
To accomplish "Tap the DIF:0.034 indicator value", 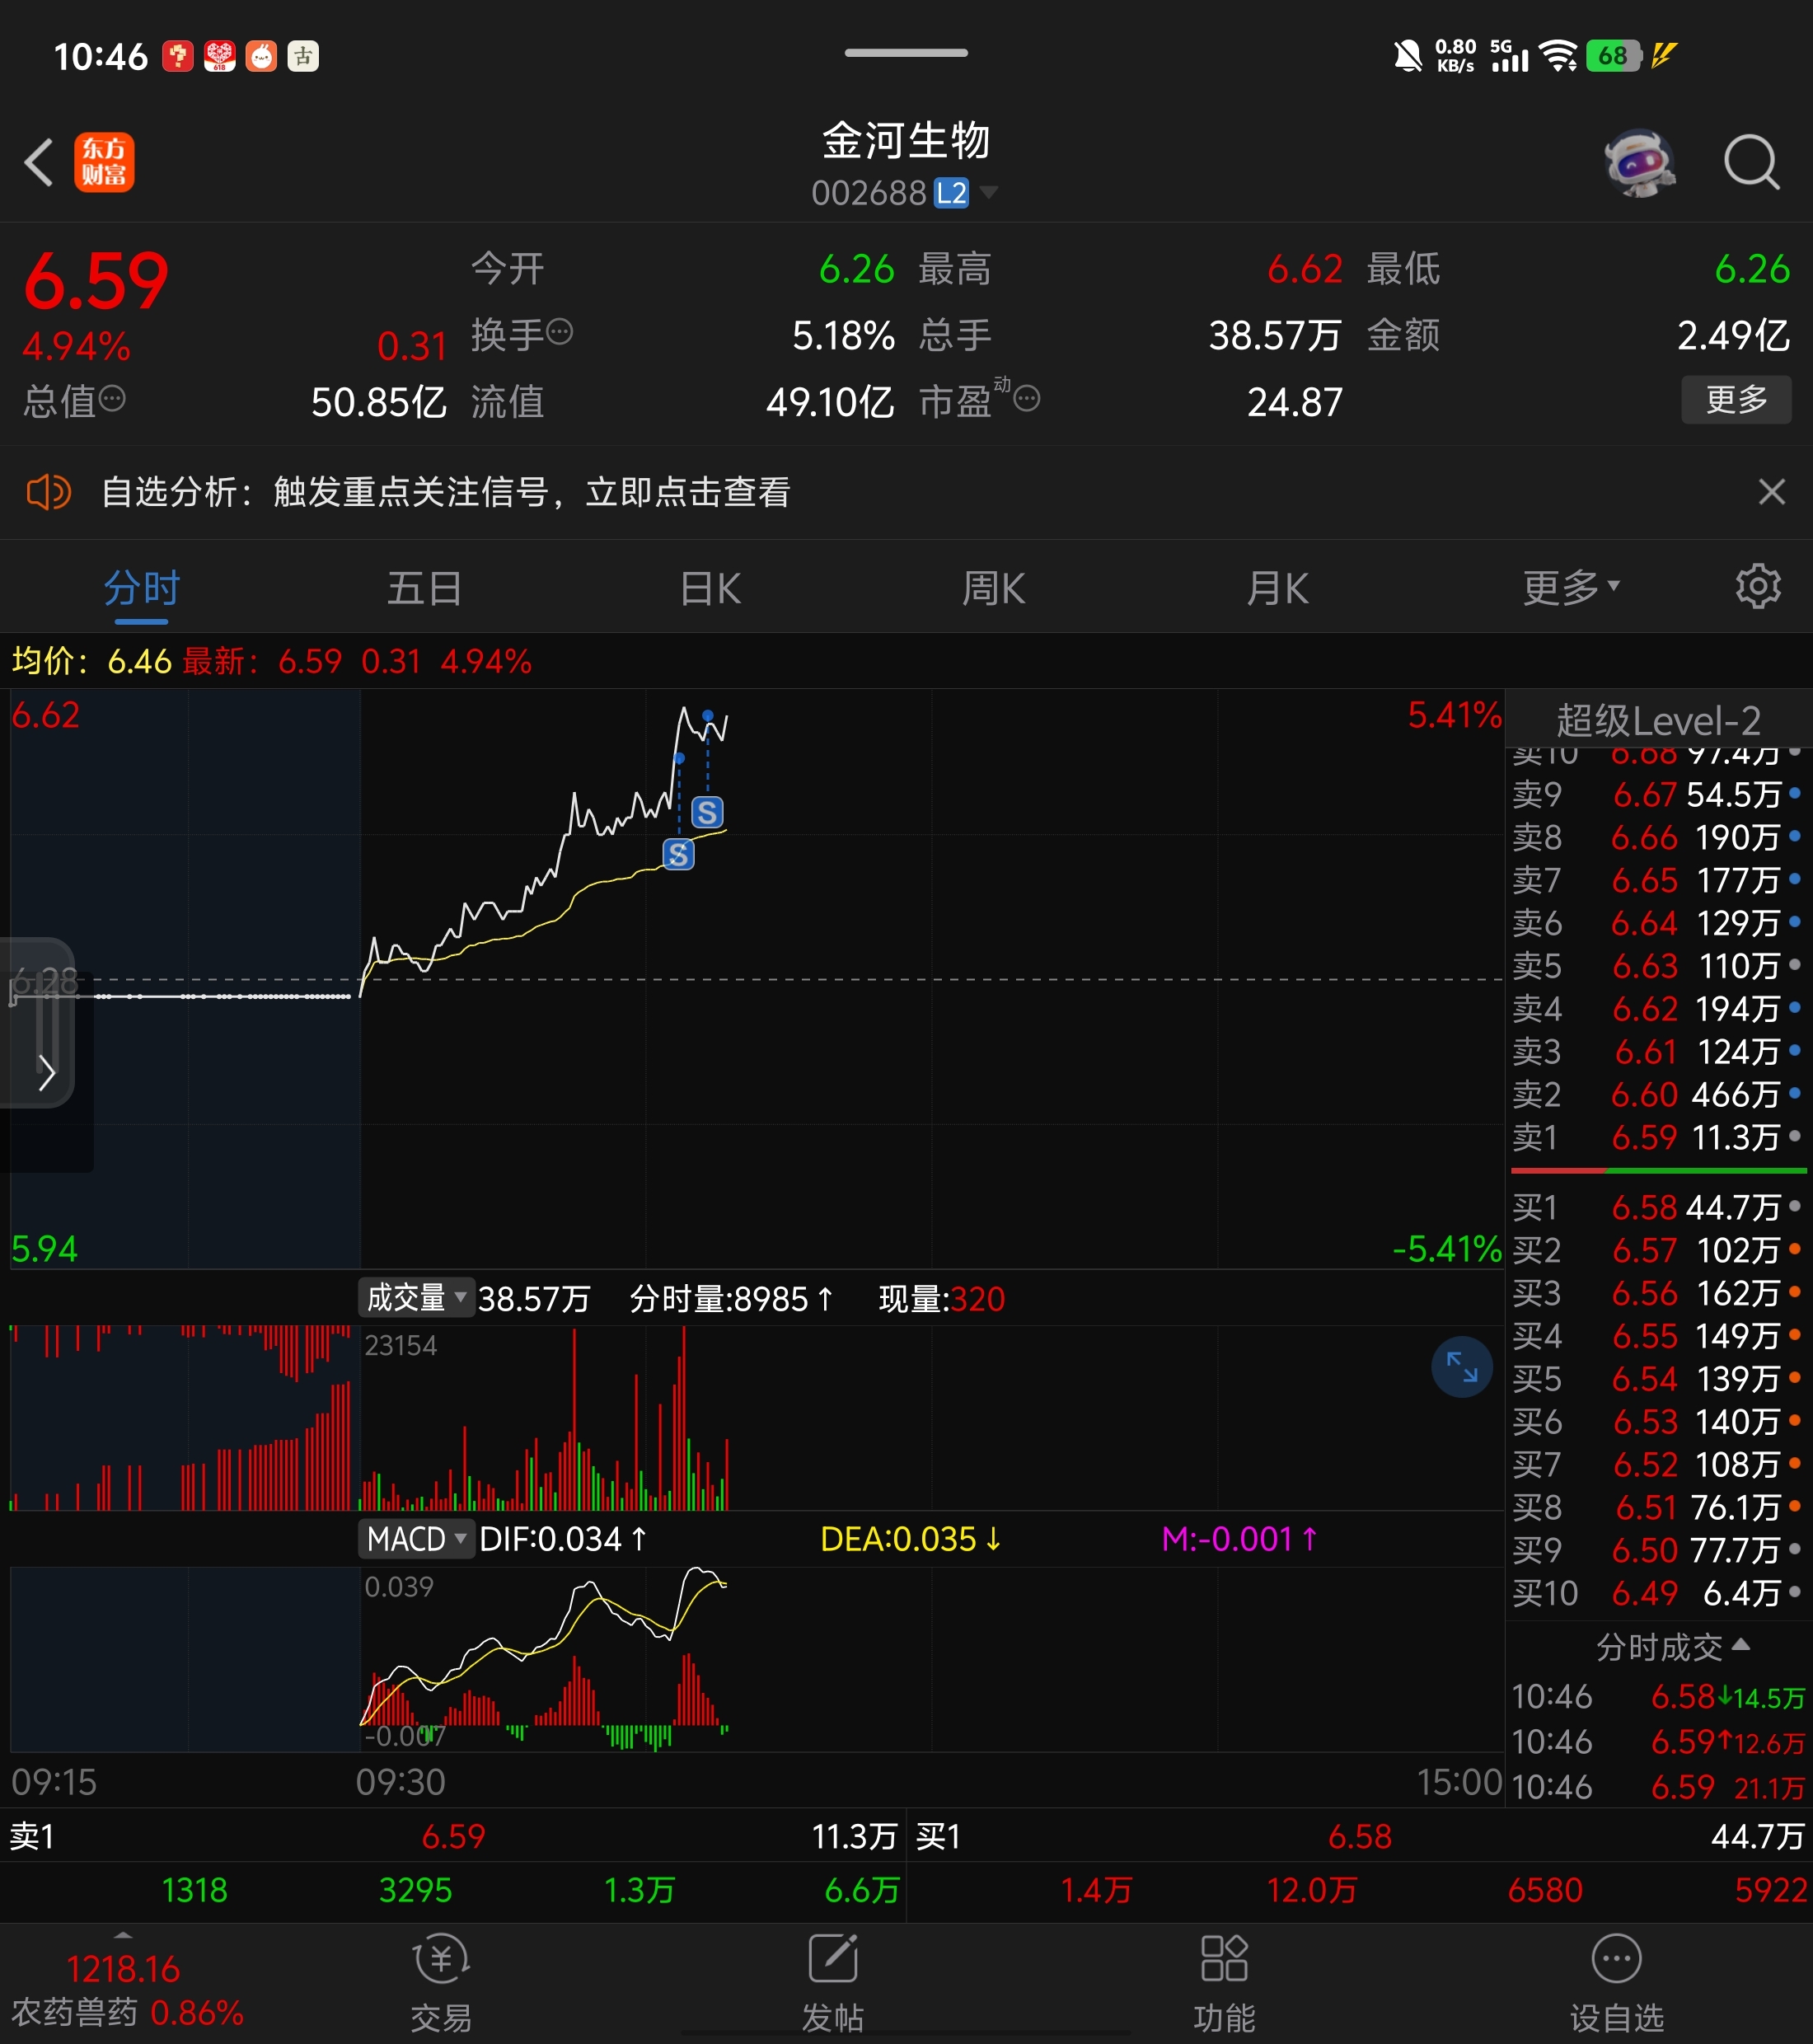I will point(563,1538).
